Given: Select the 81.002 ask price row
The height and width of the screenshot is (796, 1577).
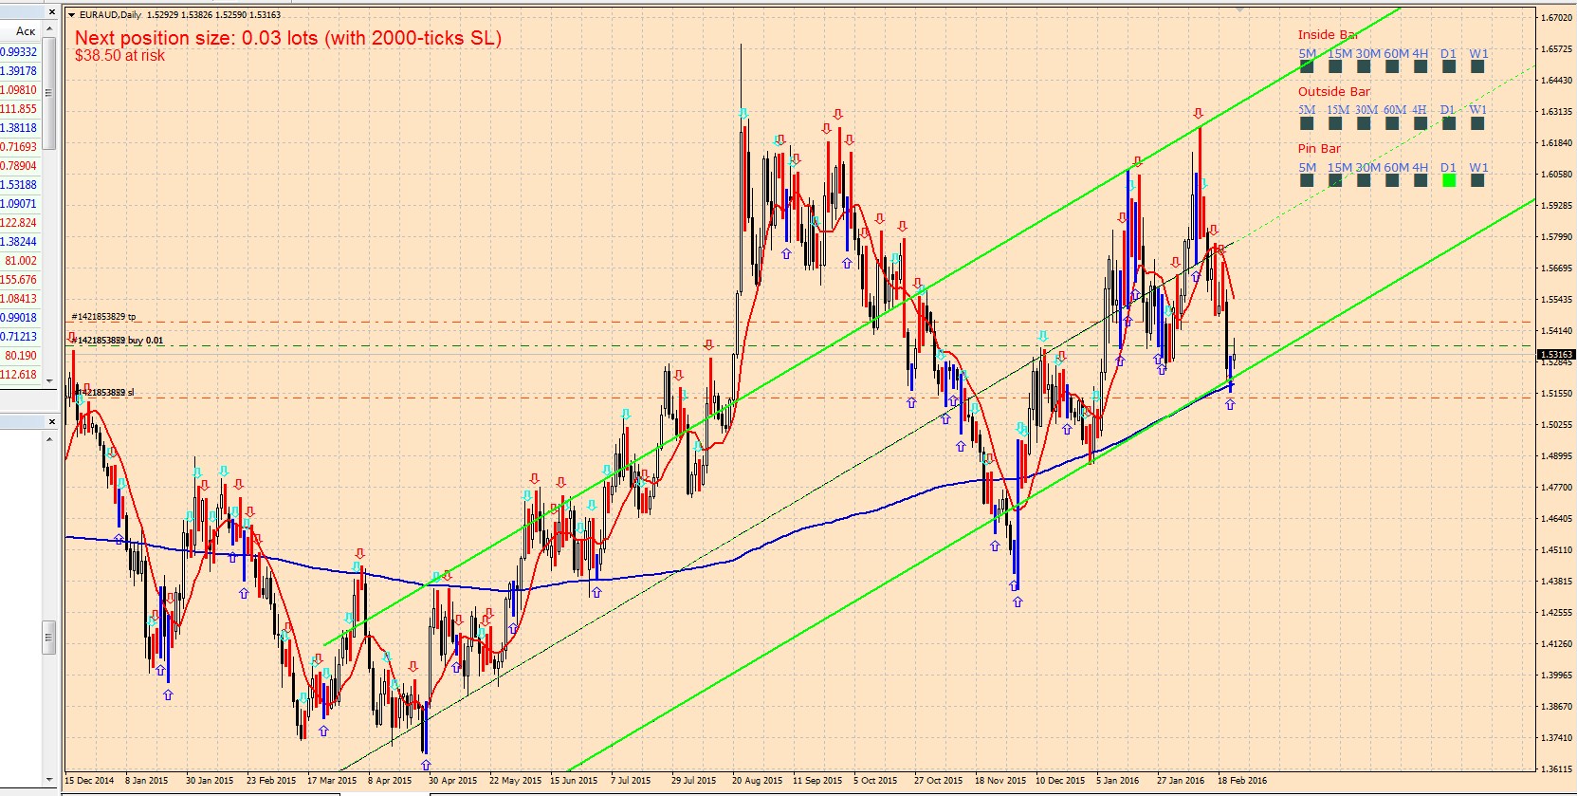Looking at the screenshot, I should click(21, 261).
